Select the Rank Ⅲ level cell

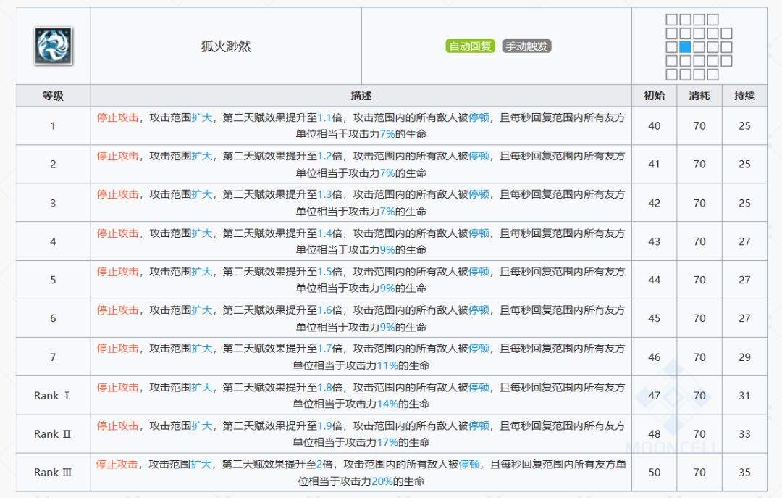[x=53, y=473]
